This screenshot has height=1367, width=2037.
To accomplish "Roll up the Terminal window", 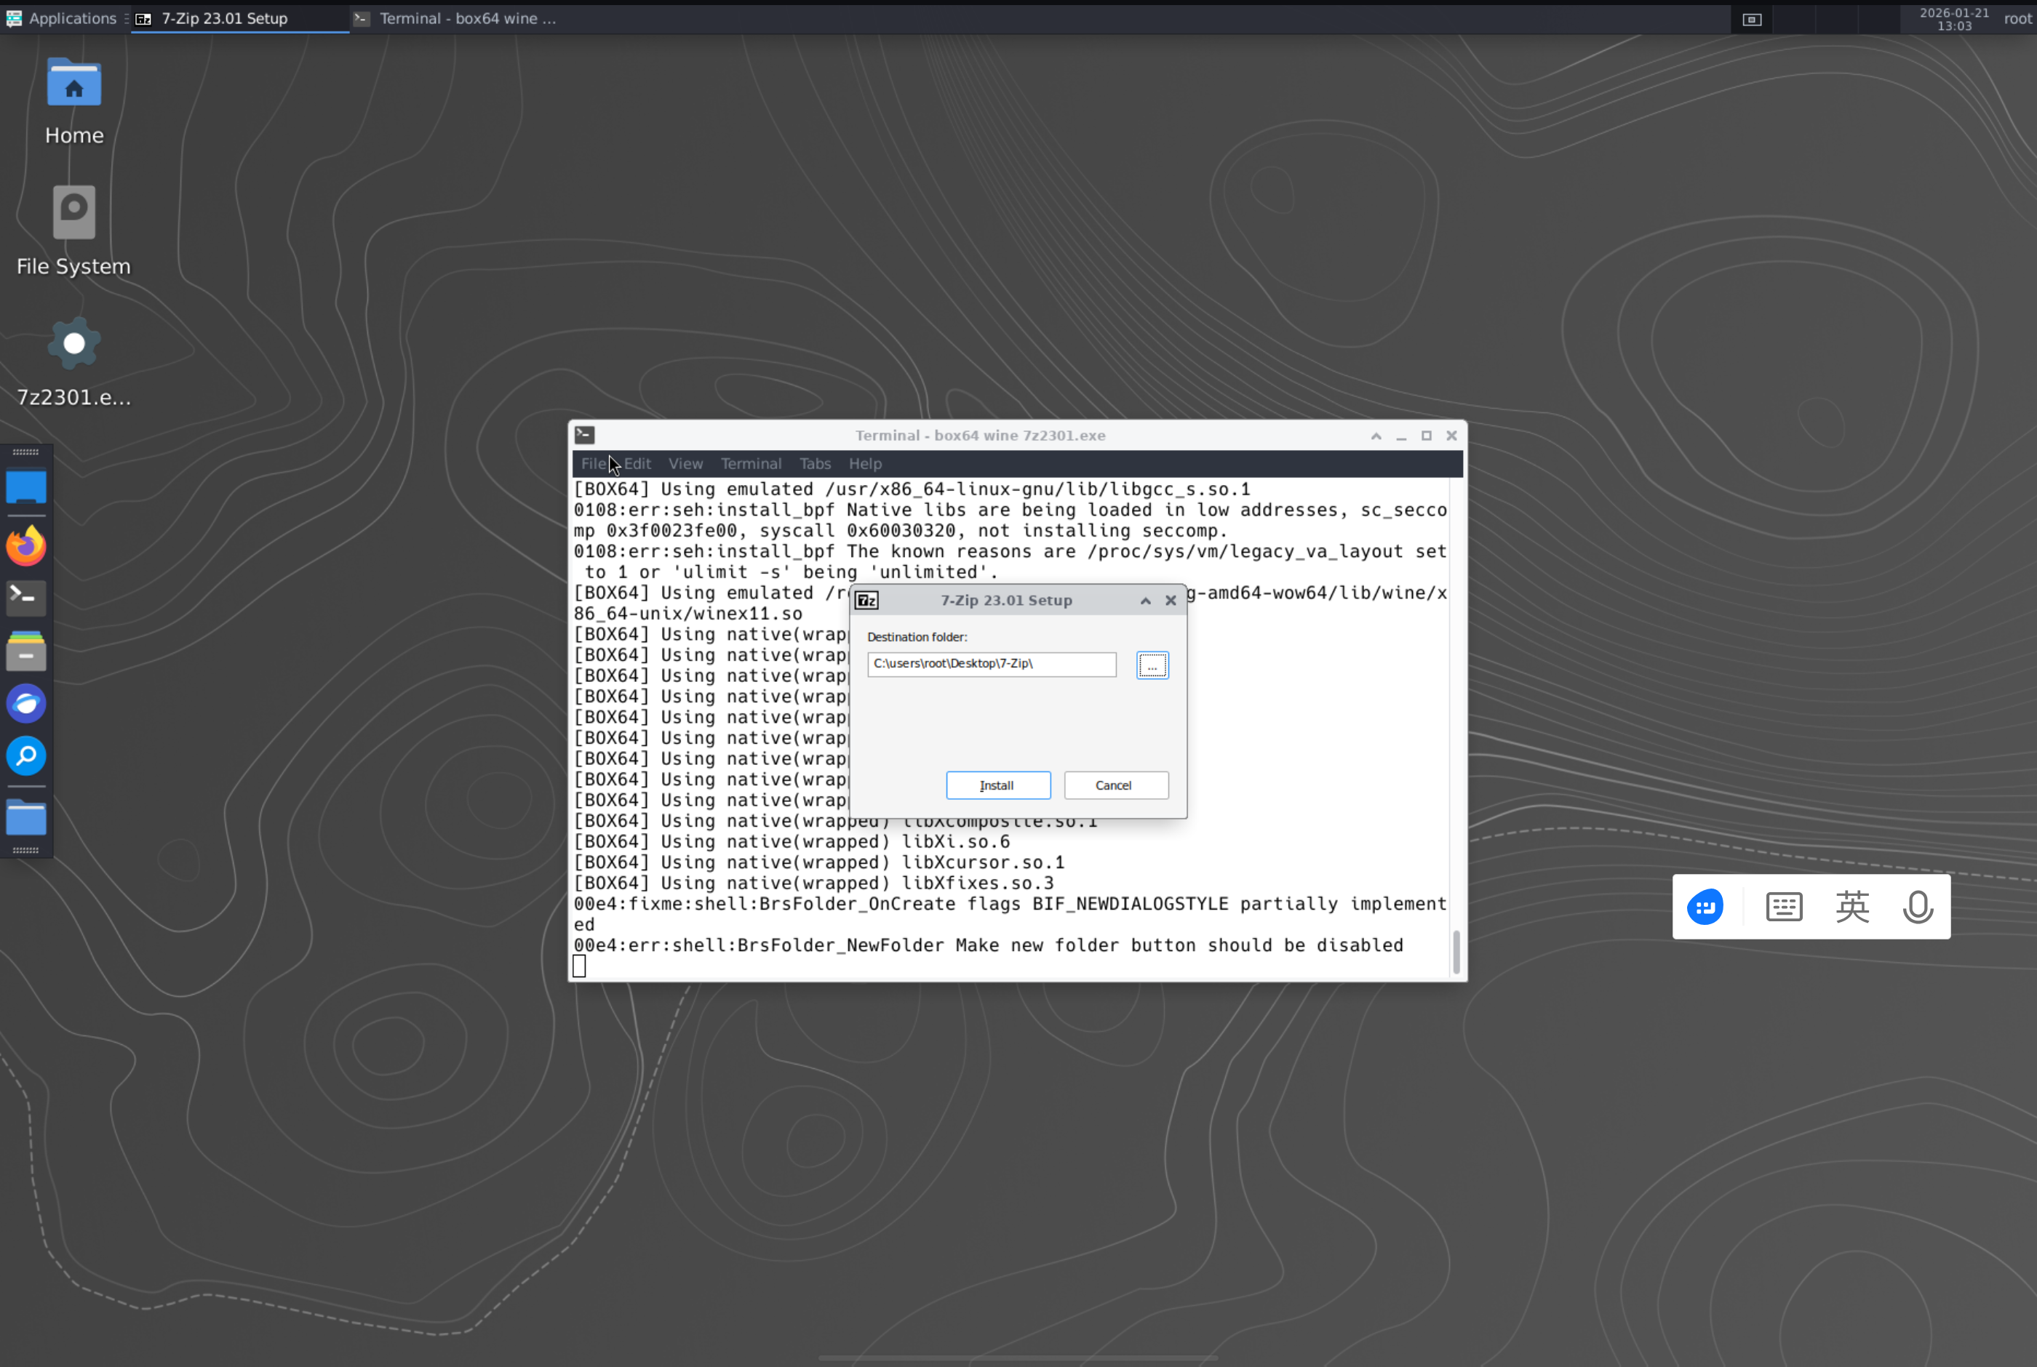I will 1376,436.
